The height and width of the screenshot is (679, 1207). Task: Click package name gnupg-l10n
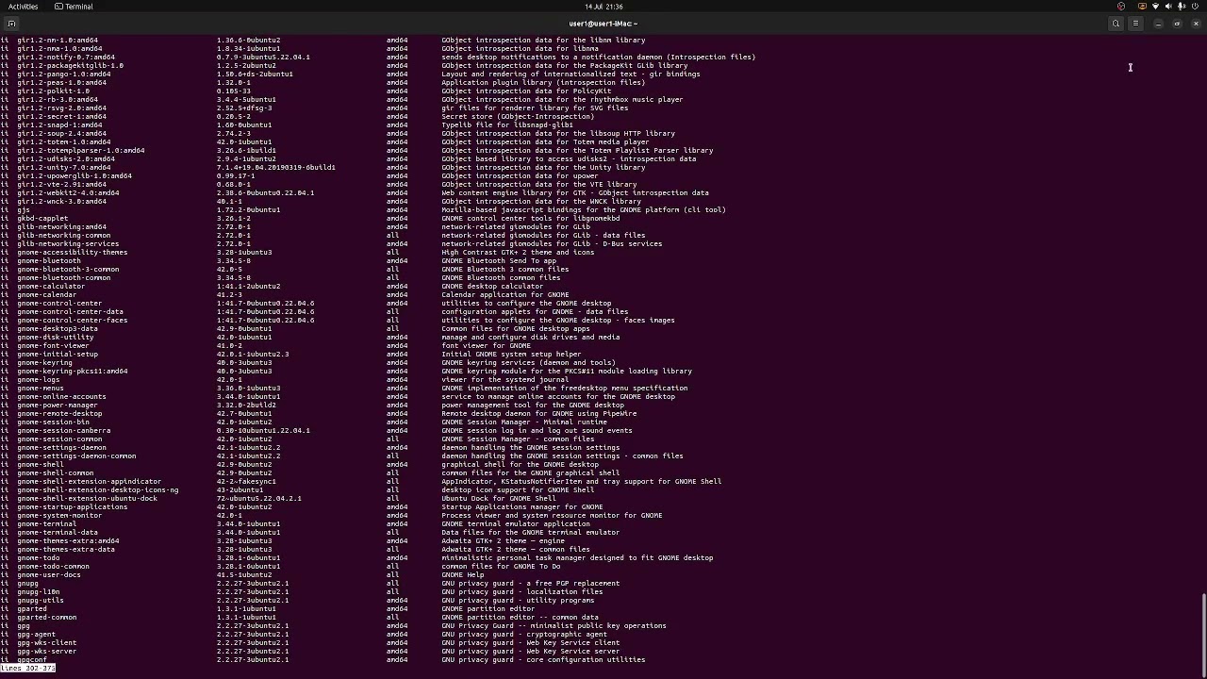tap(38, 592)
